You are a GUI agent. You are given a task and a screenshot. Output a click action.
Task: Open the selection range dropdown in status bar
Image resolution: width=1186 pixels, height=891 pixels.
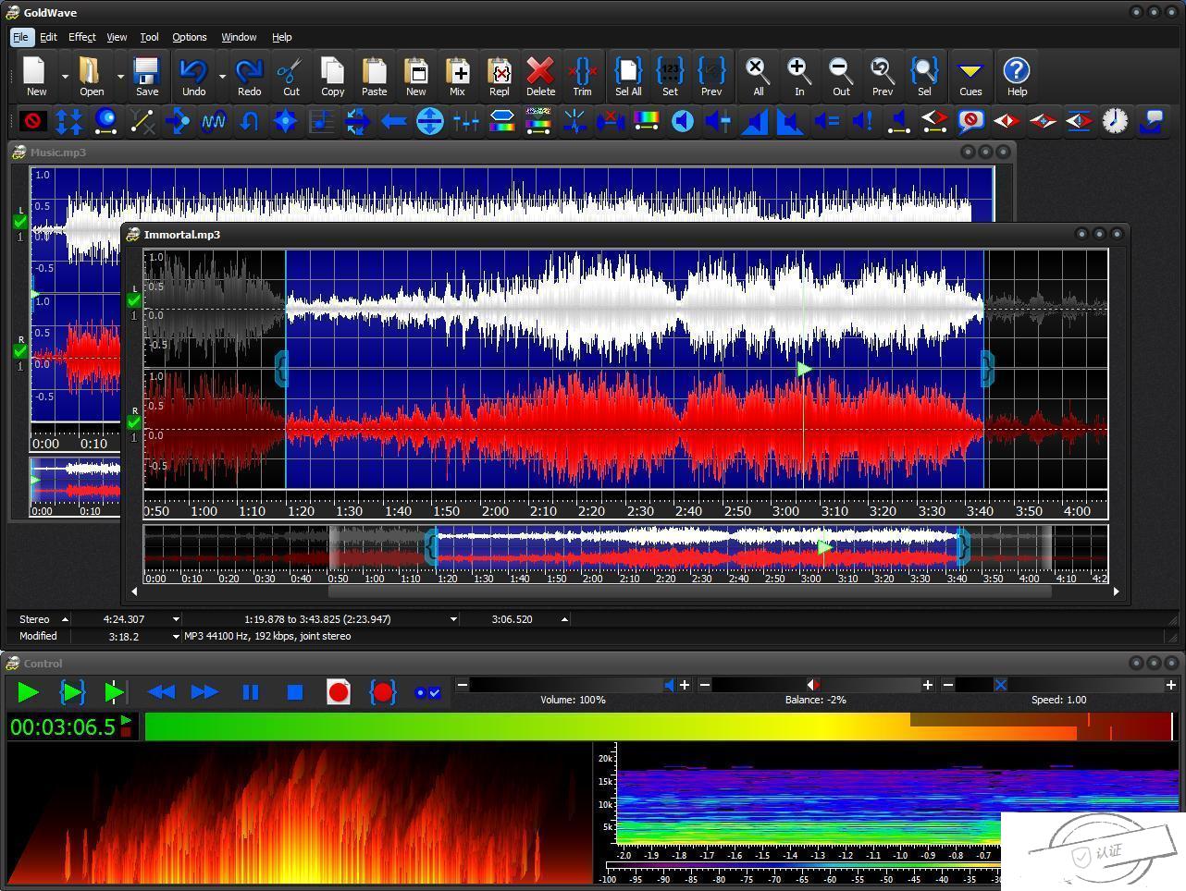[x=453, y=619]
